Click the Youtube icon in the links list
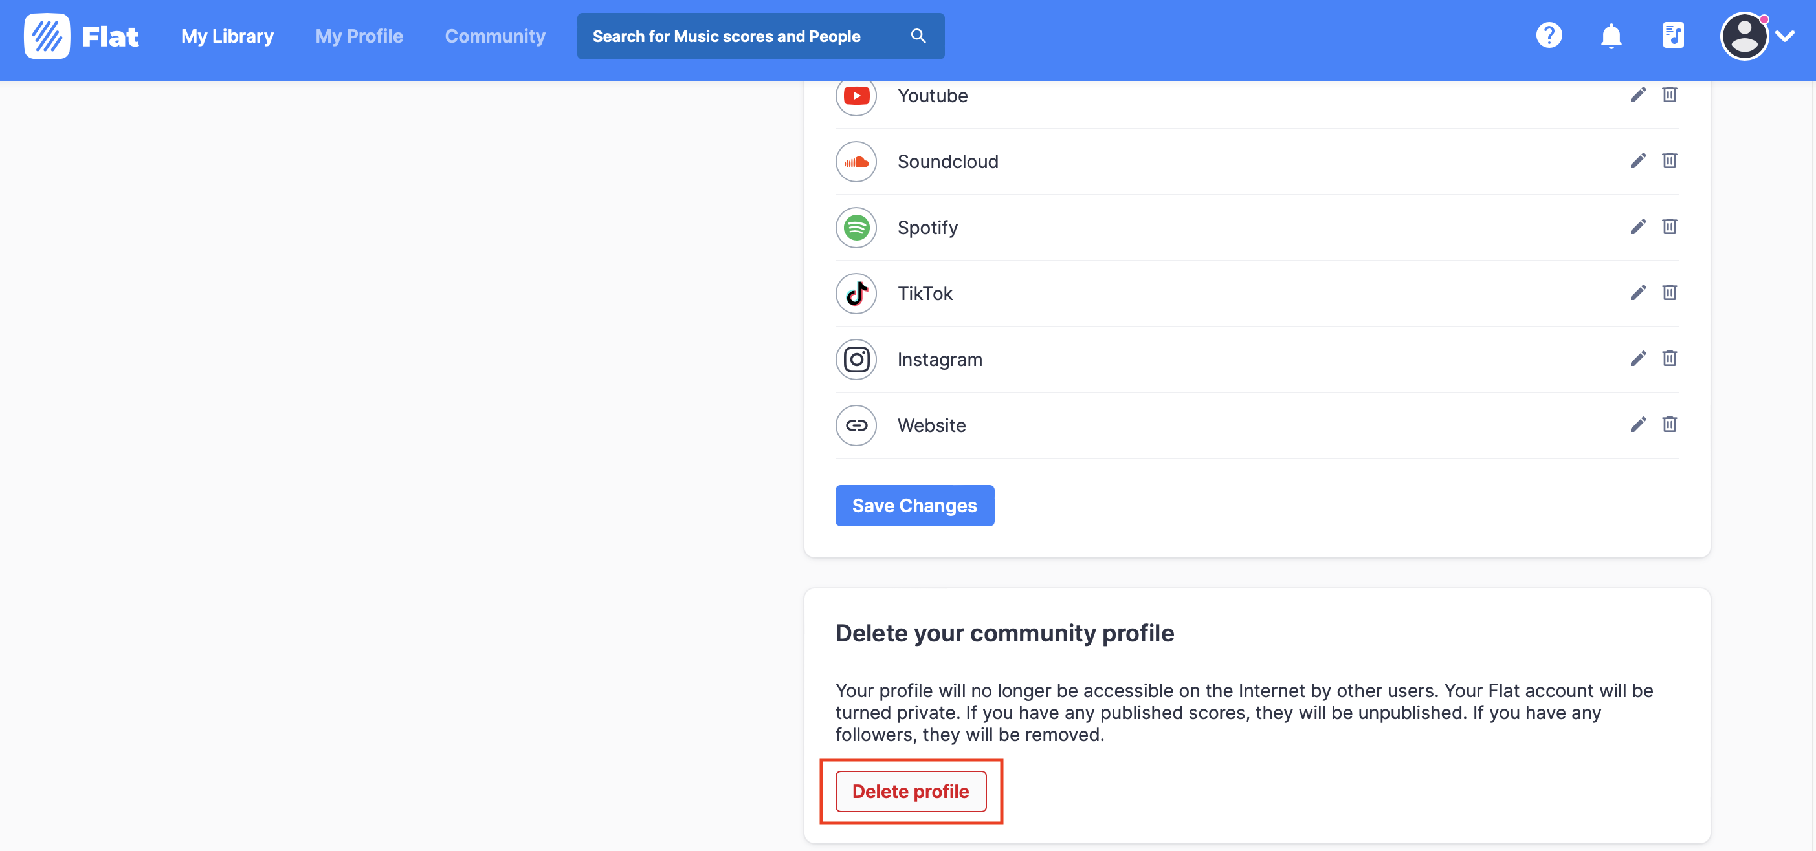Image resolution: width=1816 pixels, height=851 pixels. tap(856, 96)
